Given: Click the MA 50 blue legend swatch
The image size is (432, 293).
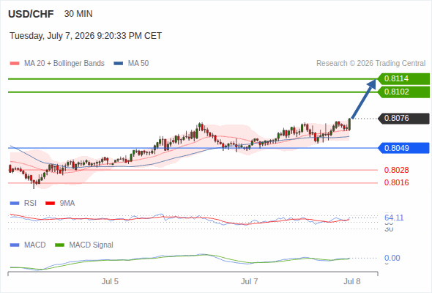Looking at the screenshot, I should pyautogui.click(x=119, y=64).
